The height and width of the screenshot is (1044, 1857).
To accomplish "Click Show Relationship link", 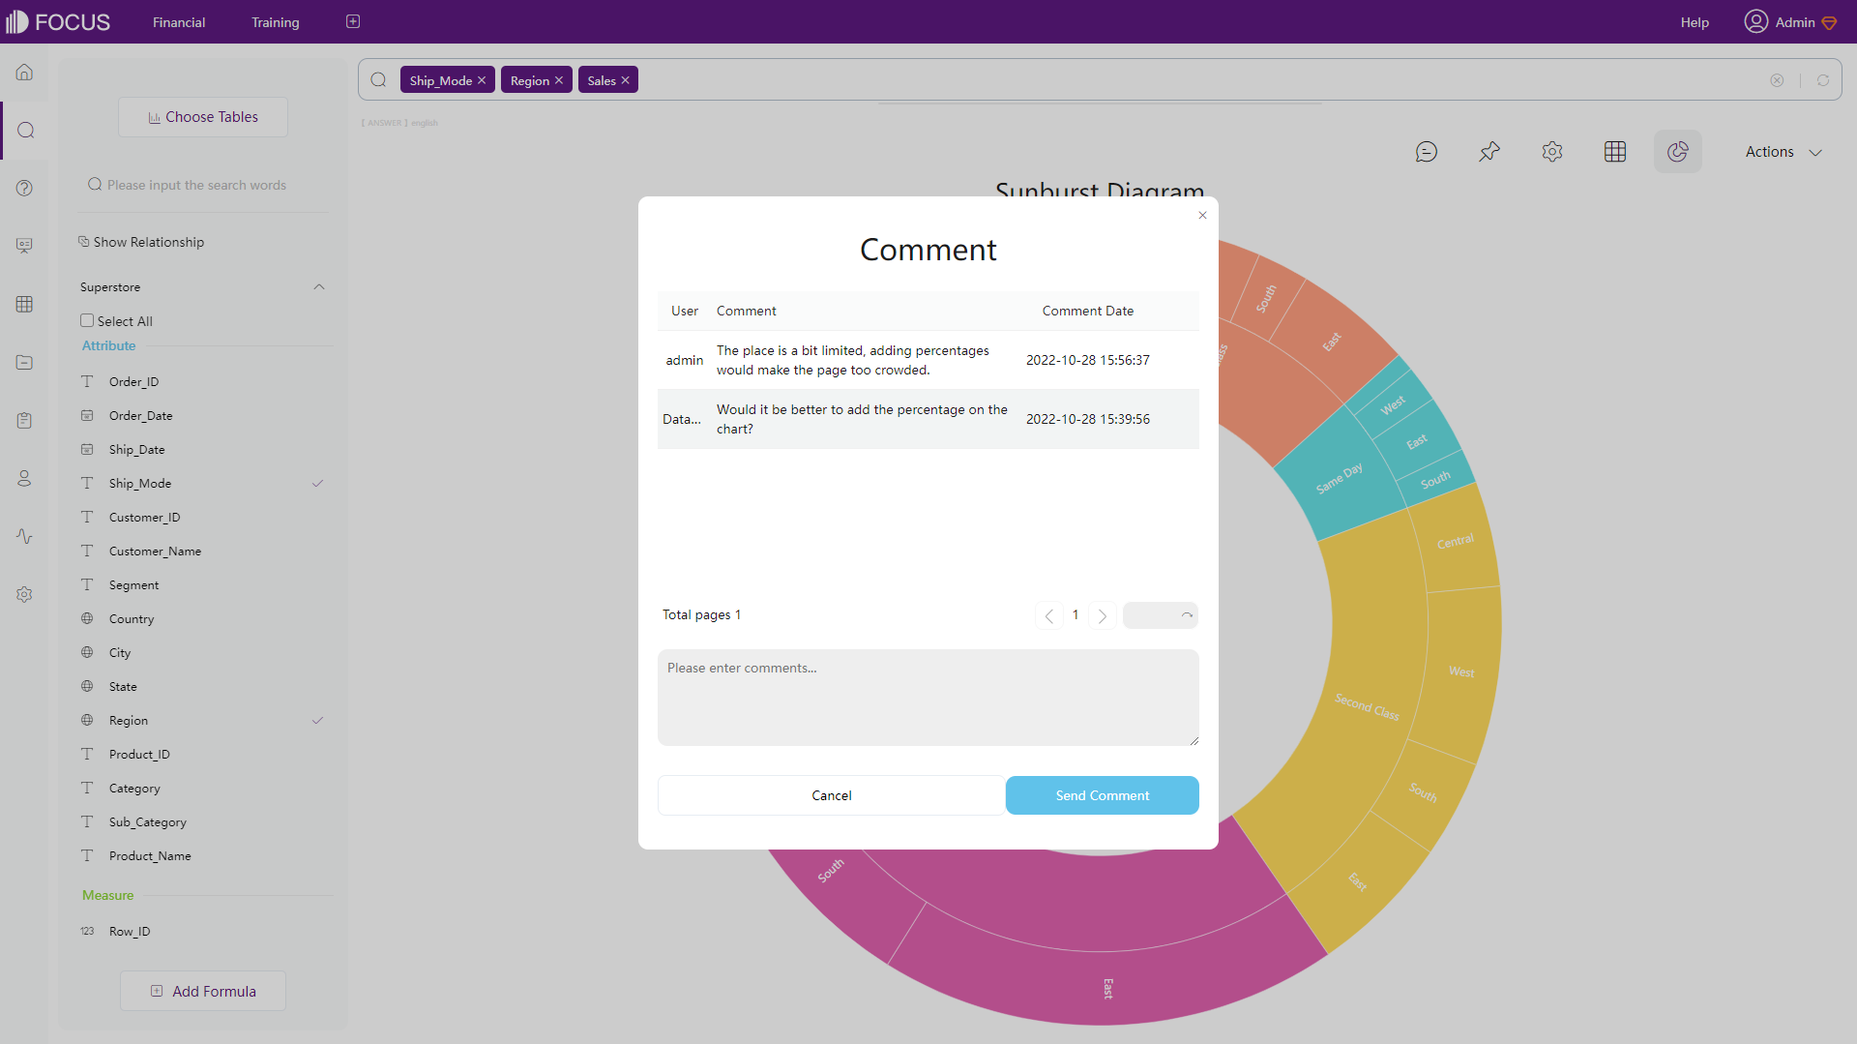I will (141, 242).
